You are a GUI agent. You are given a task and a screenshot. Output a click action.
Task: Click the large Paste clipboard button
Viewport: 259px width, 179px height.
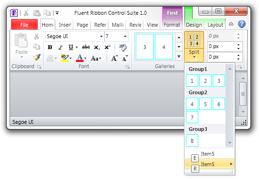coord(21,40)
